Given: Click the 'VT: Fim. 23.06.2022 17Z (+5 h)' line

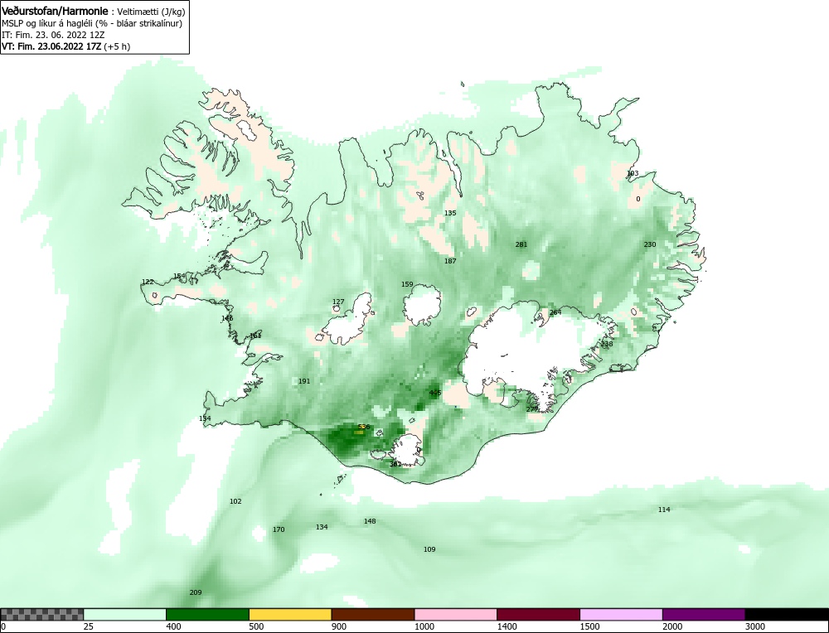Looking at the screenshot, I should (x=66, y=46).
